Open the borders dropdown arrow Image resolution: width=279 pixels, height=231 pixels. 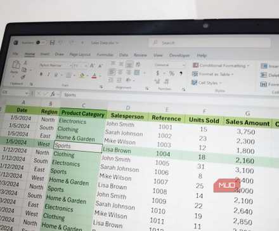coord(74,75)
